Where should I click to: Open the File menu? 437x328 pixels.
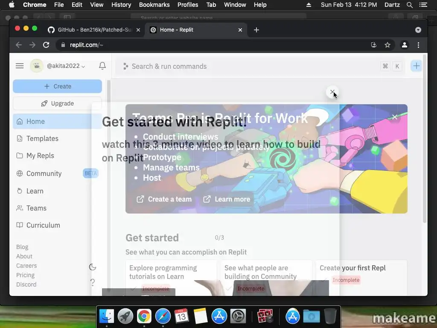(59, 5)
